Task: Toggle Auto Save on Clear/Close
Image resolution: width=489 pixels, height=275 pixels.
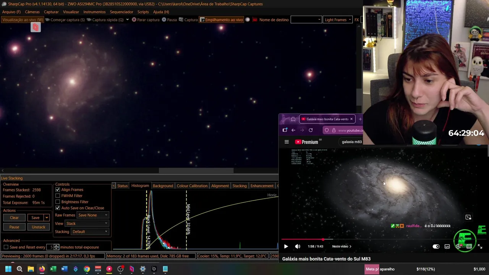Action: point(58,208)
